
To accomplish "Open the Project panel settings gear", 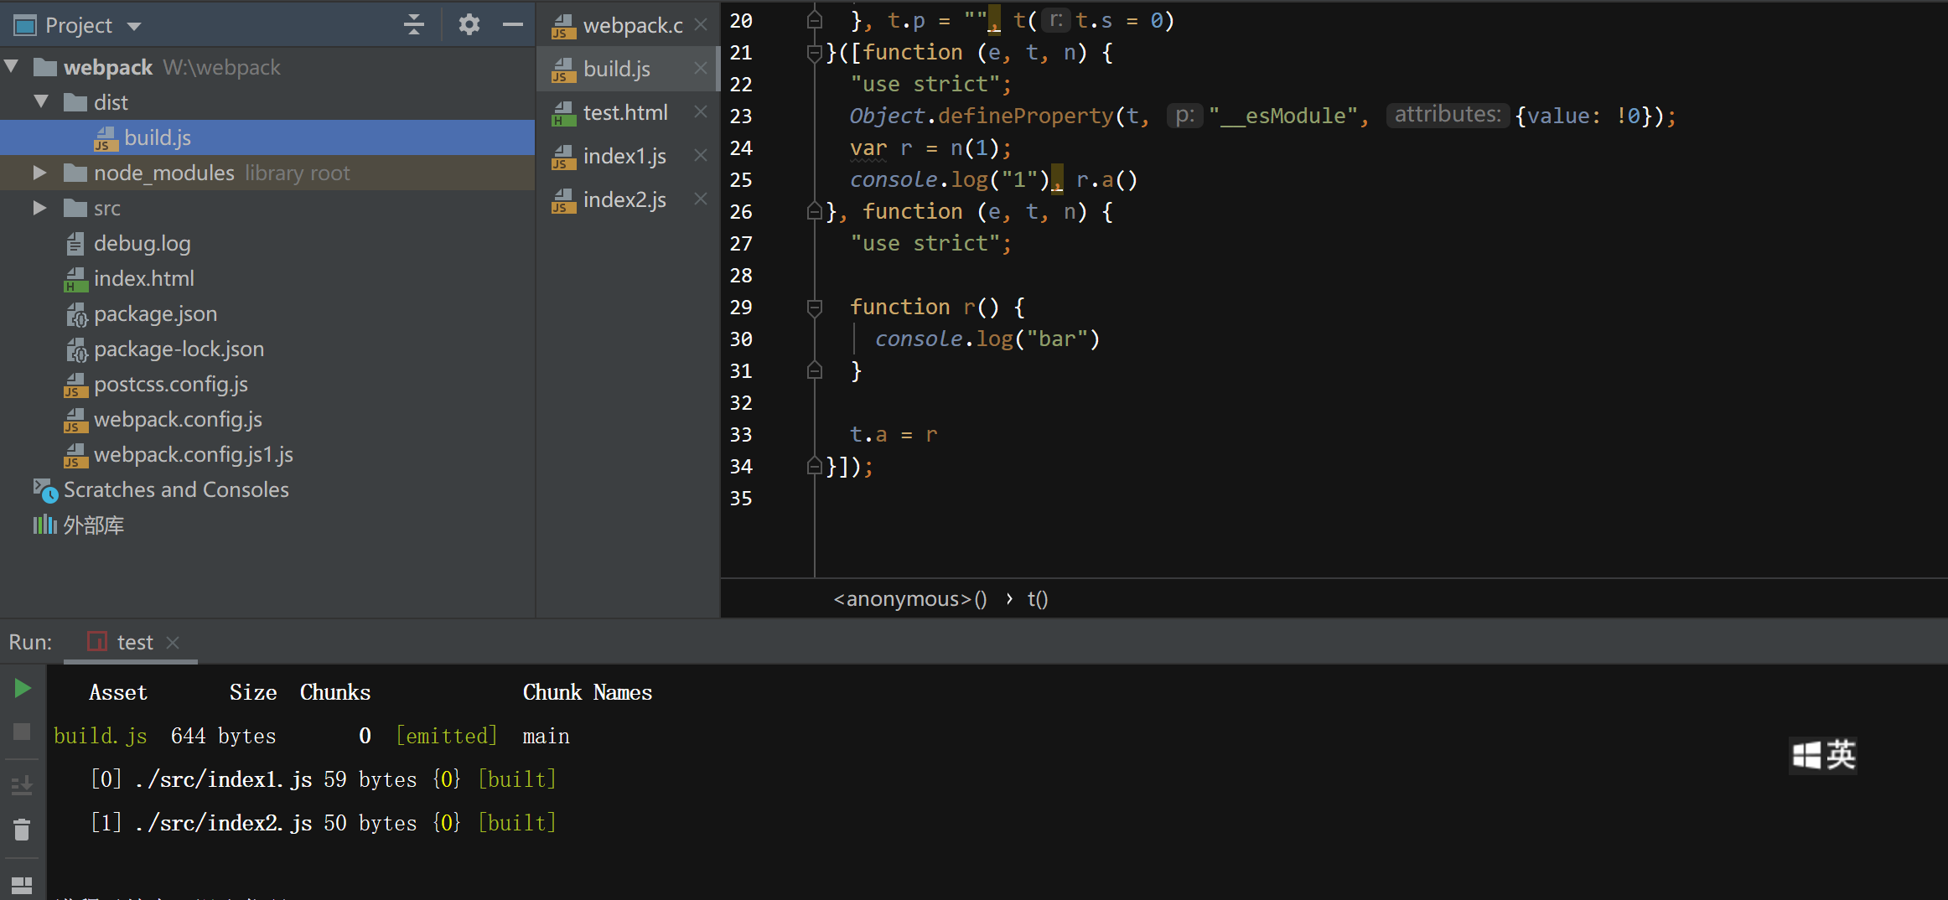I will [469, 24].
